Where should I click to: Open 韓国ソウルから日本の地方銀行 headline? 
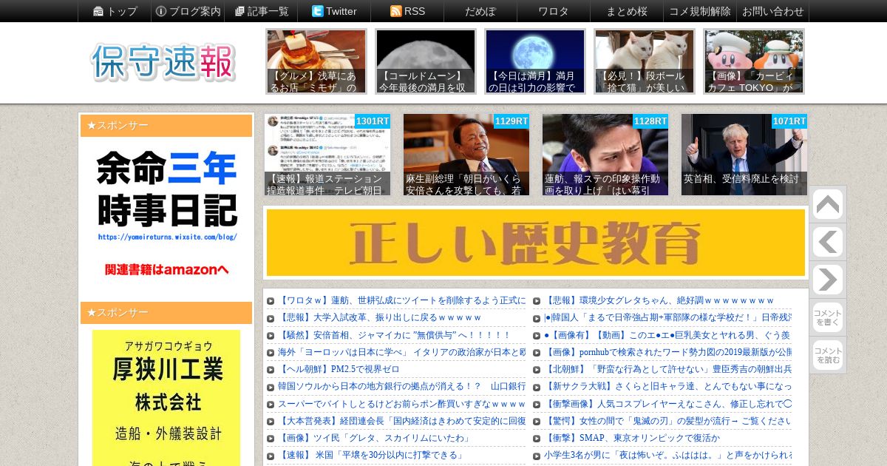pos(401,386)
